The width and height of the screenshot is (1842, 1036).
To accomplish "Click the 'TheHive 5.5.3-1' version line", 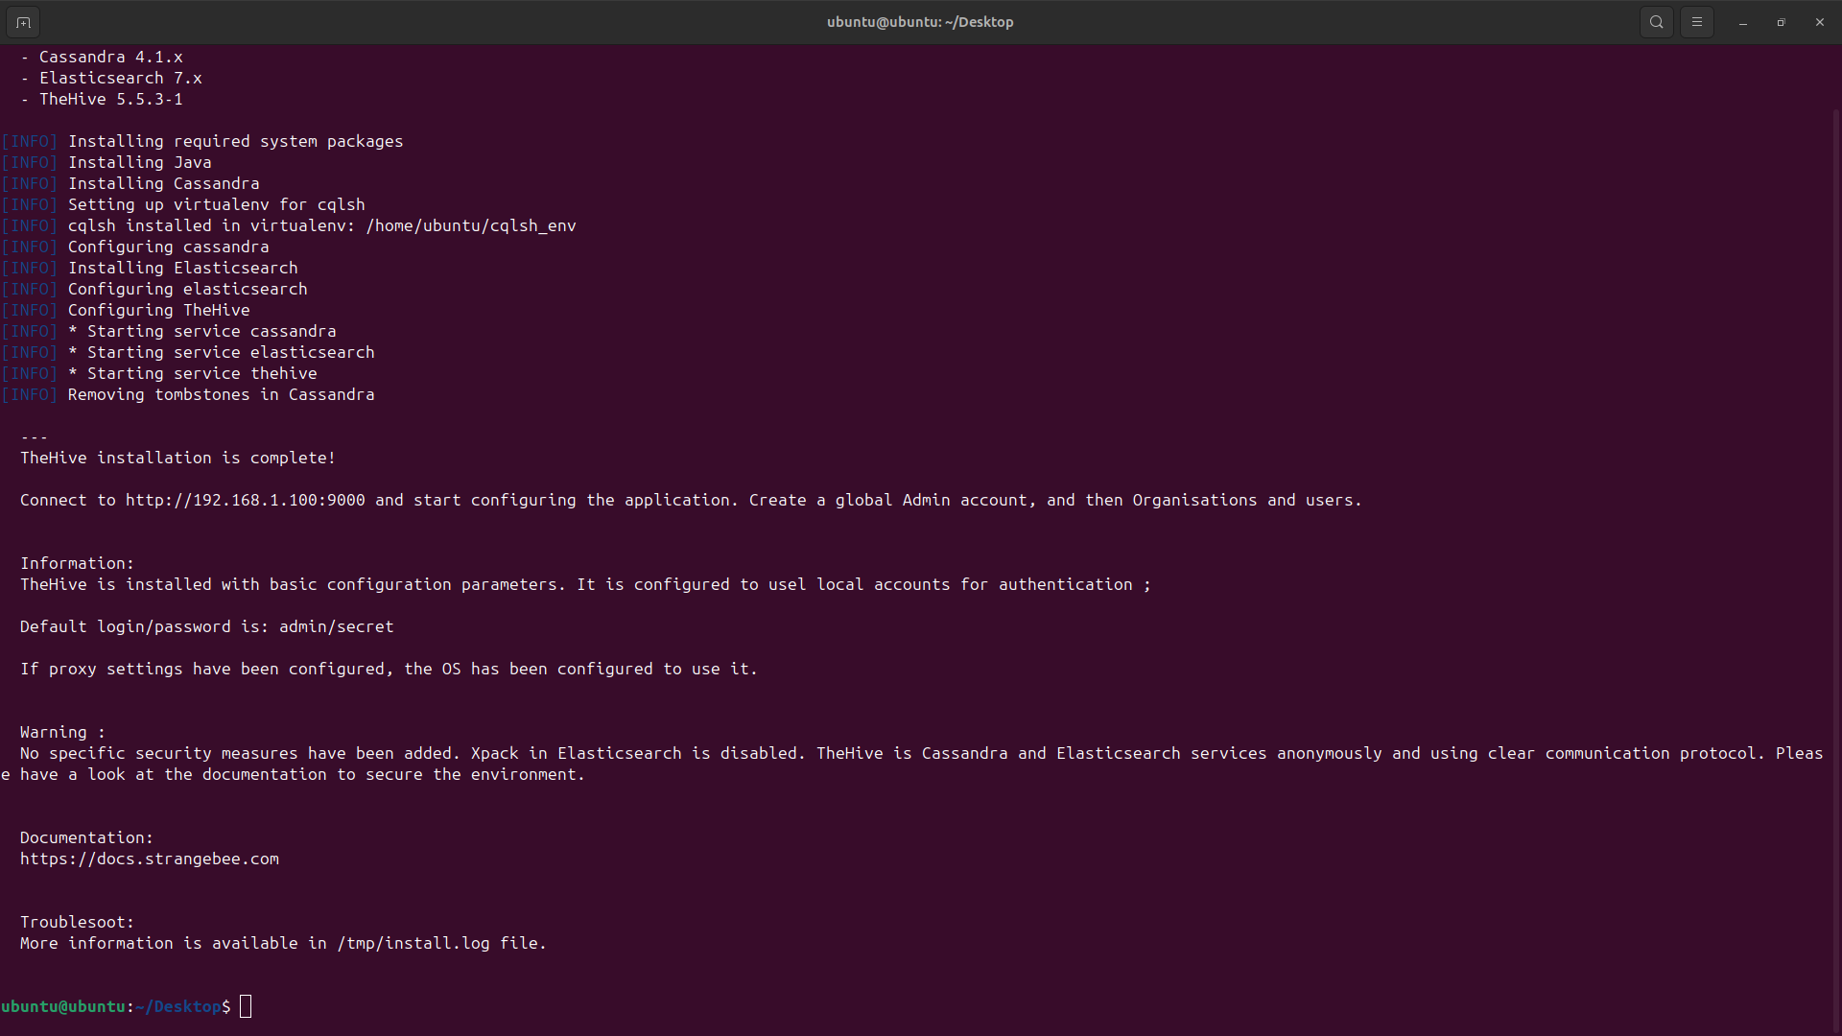I will 110,99.
